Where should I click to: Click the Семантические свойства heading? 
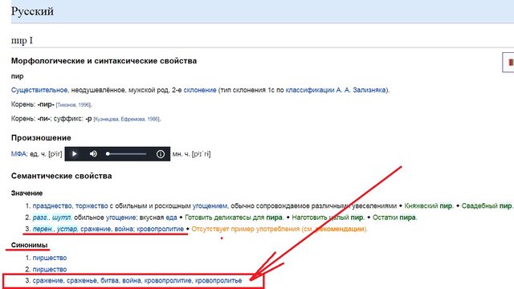pyautogui.click(x=61, y=176)
